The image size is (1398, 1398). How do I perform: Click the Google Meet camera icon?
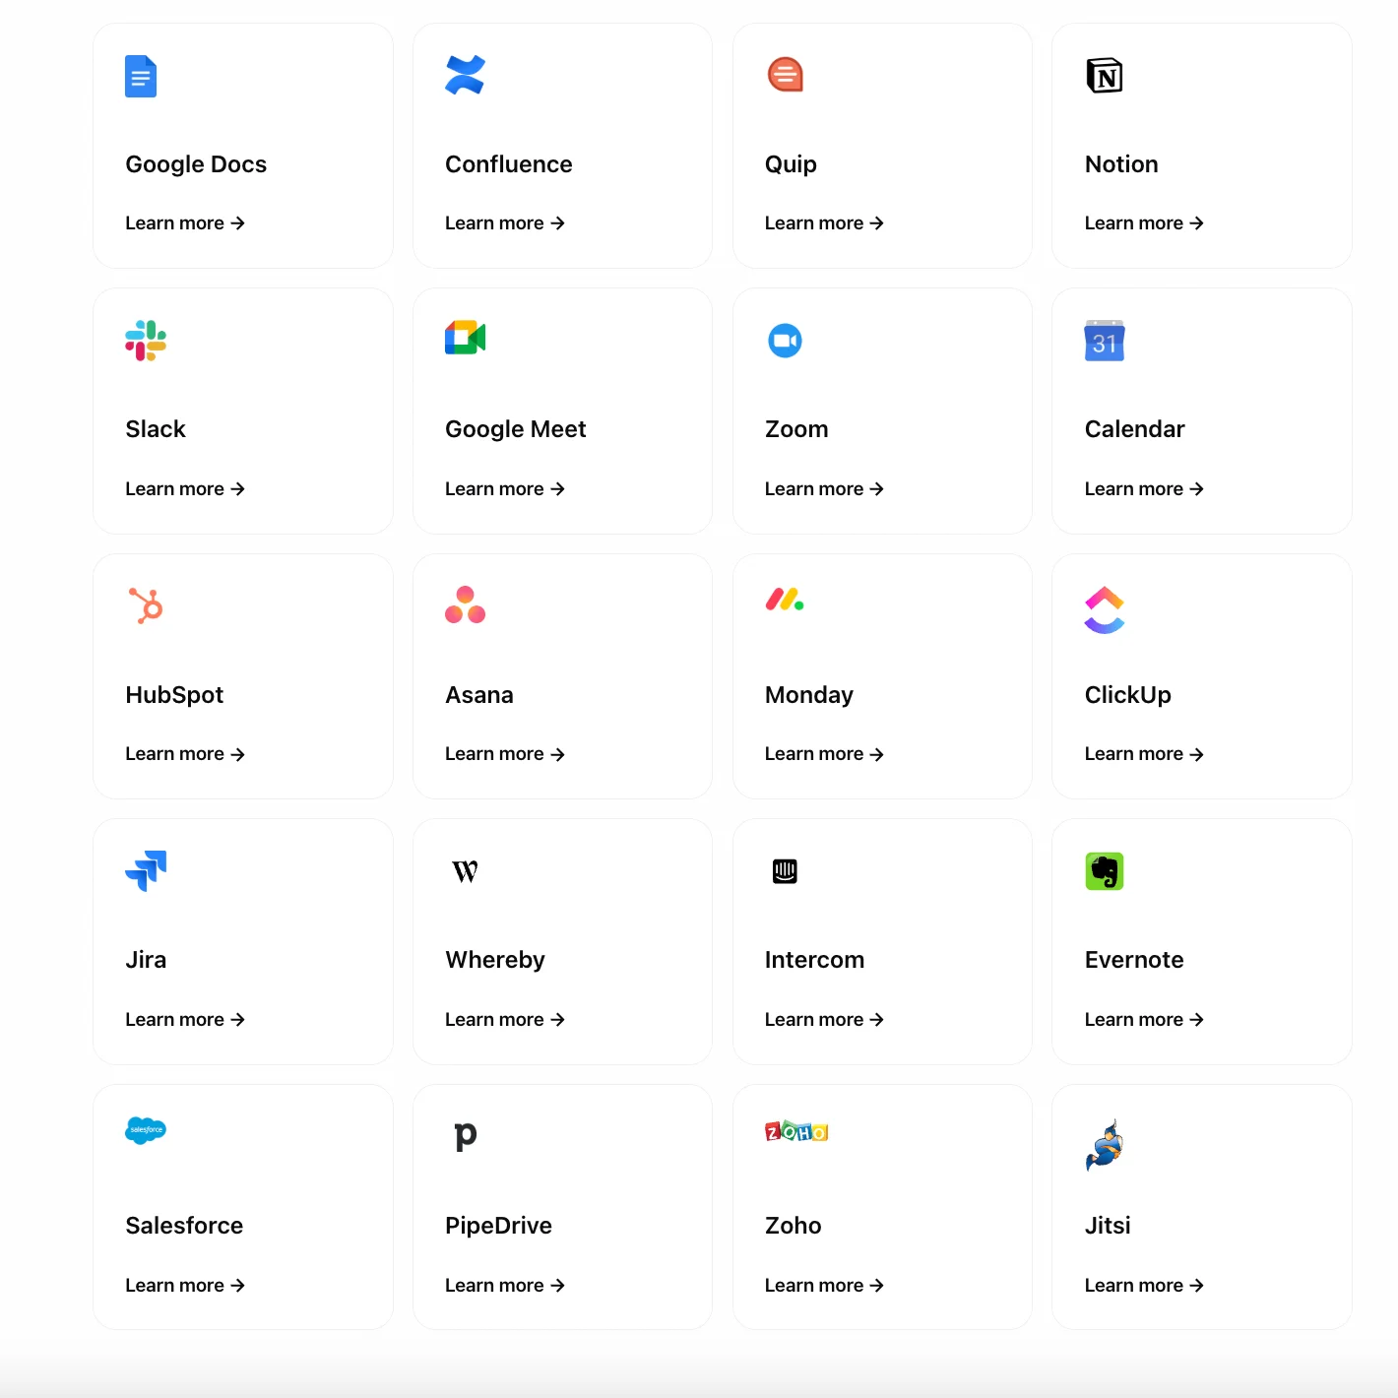[x=465, y=338]
